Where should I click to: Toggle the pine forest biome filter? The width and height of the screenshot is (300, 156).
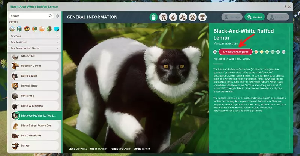(x=19, y=29)
